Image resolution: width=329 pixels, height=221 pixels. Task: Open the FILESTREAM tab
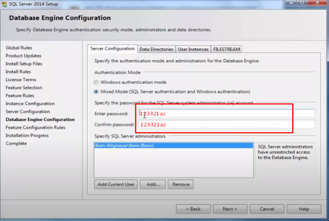(x=227, y=49)
